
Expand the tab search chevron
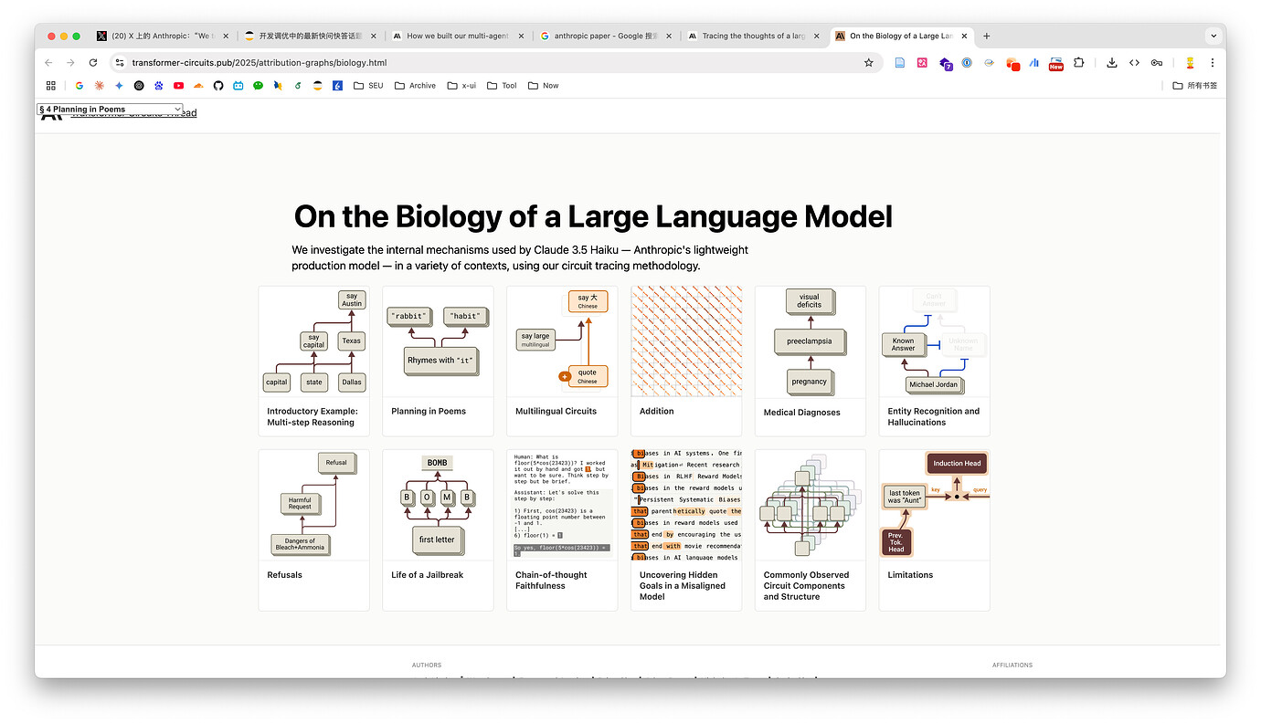coord(1213,37)
